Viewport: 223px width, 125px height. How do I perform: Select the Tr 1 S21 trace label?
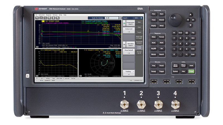point(50,21)
